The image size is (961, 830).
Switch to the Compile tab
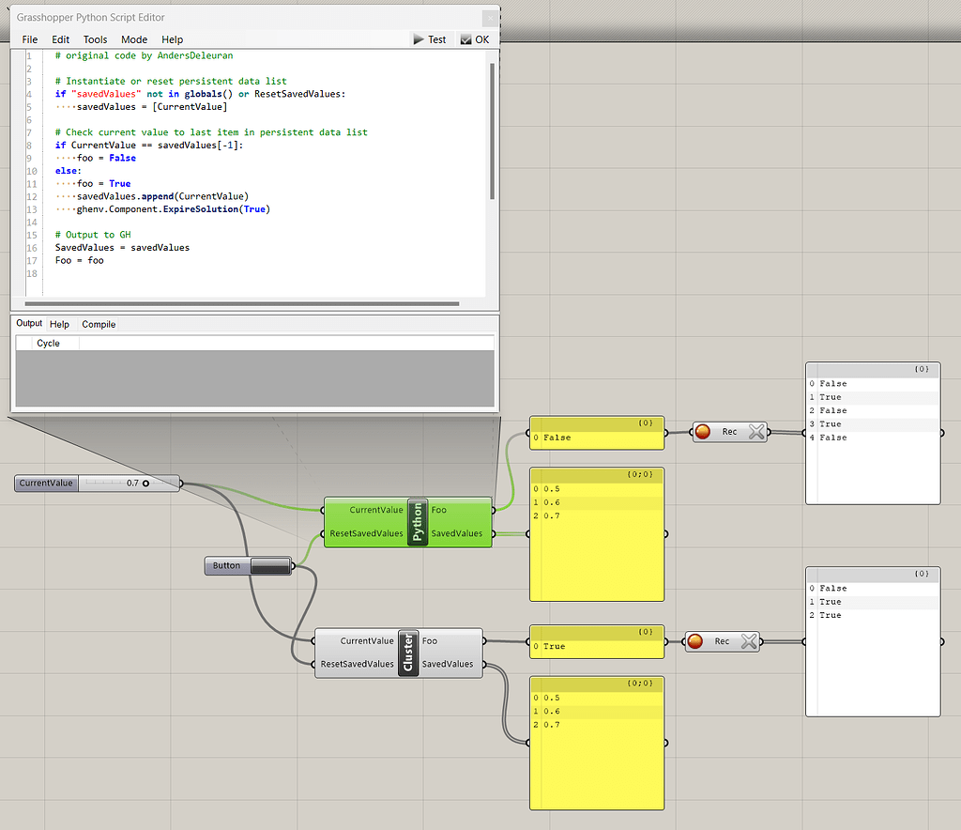tap(99, 324)
